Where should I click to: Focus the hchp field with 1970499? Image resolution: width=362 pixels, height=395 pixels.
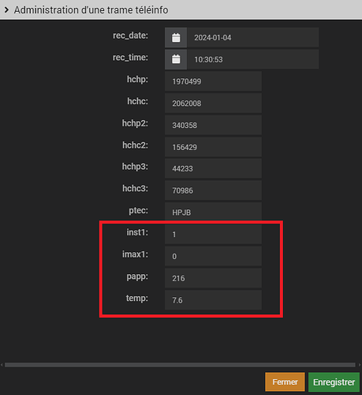[x=213, y=81]
